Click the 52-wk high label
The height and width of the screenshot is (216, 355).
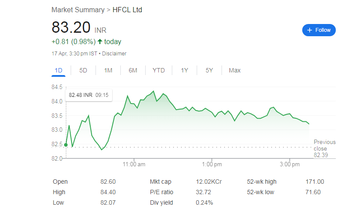point(262,182)
